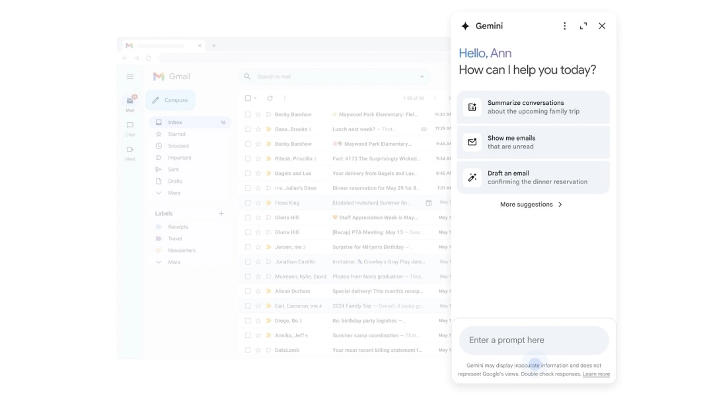Click the Draft an email wand icon
This screenshot has height=396, width=705.
(x=472, y=178)
